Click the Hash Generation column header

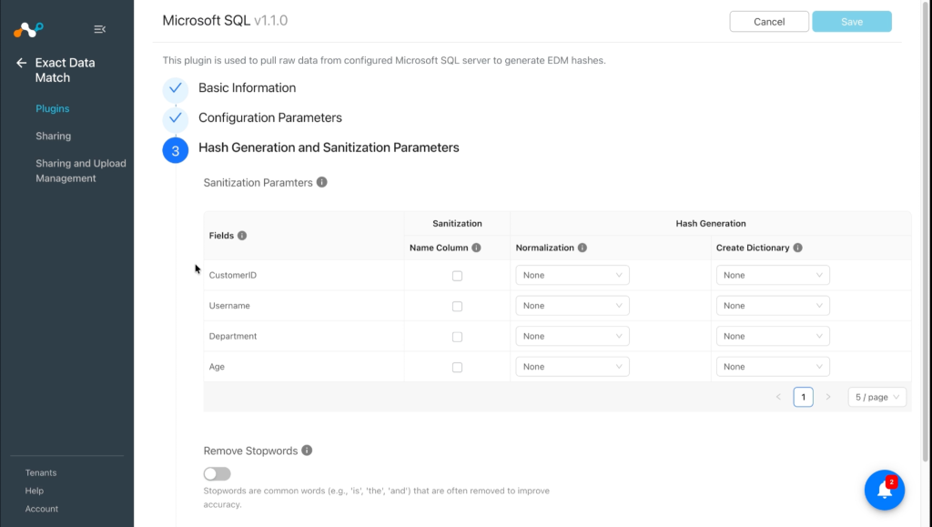point(710,223)
